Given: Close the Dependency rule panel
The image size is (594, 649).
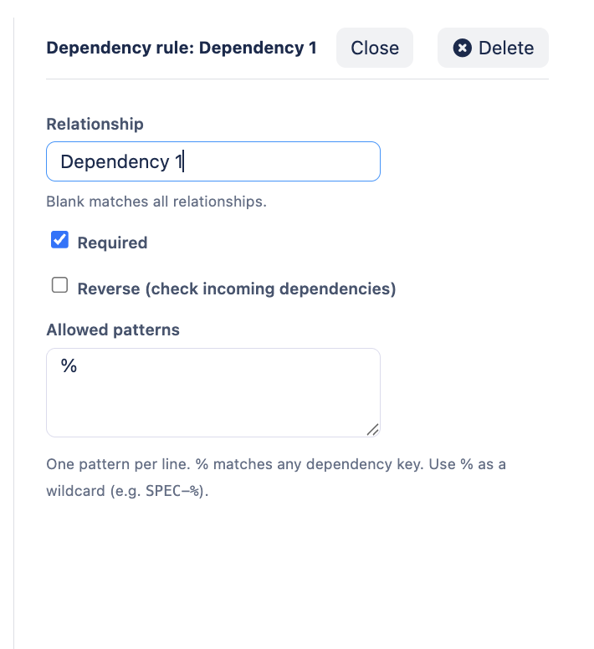Looking at the screenshot, I should point(375,49).
